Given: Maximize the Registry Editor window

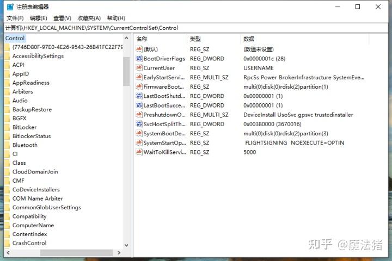Looking at the screenshot, I should (358, 7).
